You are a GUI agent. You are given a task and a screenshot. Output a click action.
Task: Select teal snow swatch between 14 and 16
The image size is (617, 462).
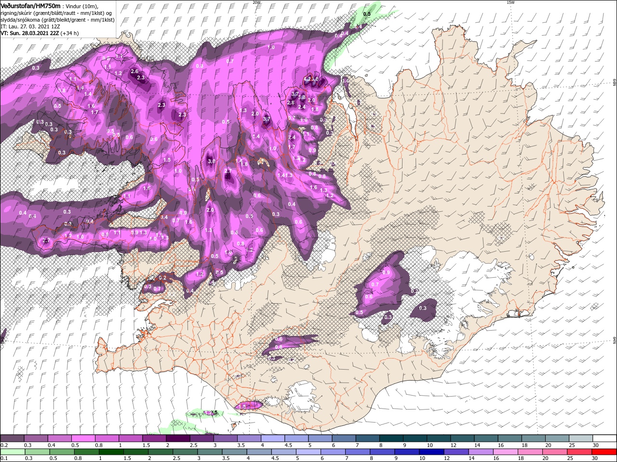pyautogui.click(x=486, y=438)
